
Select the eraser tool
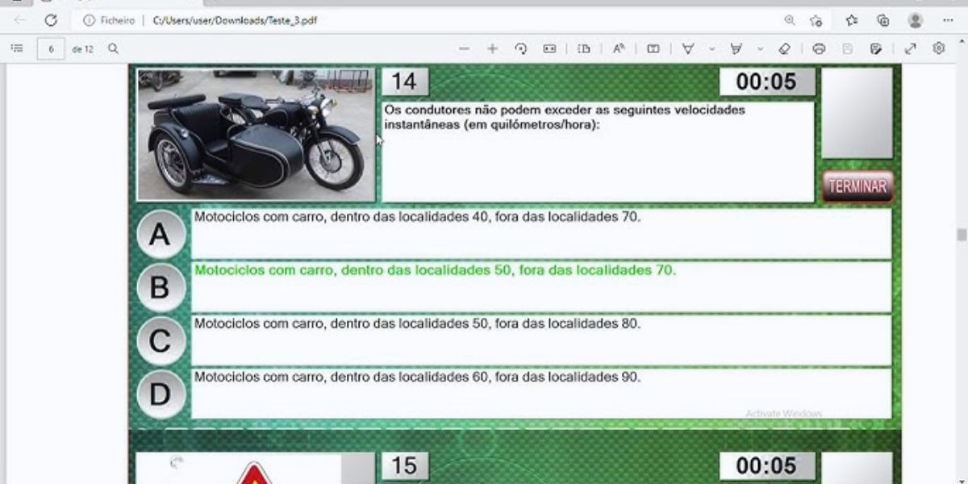click(784, 48)
